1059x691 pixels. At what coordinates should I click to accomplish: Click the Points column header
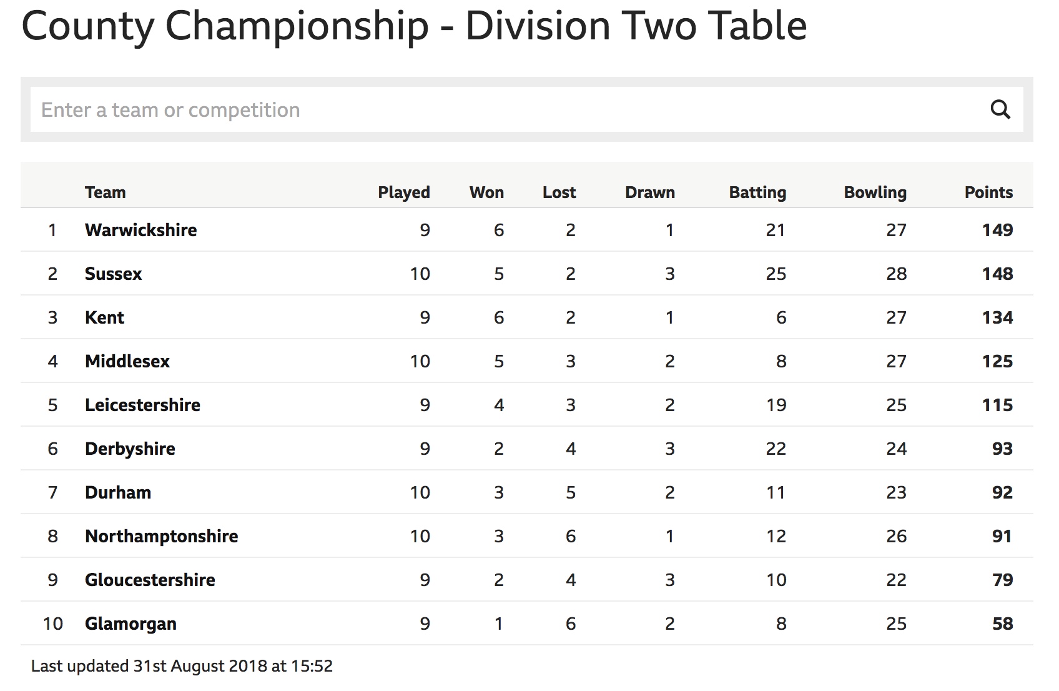click(x=988, y=192)
